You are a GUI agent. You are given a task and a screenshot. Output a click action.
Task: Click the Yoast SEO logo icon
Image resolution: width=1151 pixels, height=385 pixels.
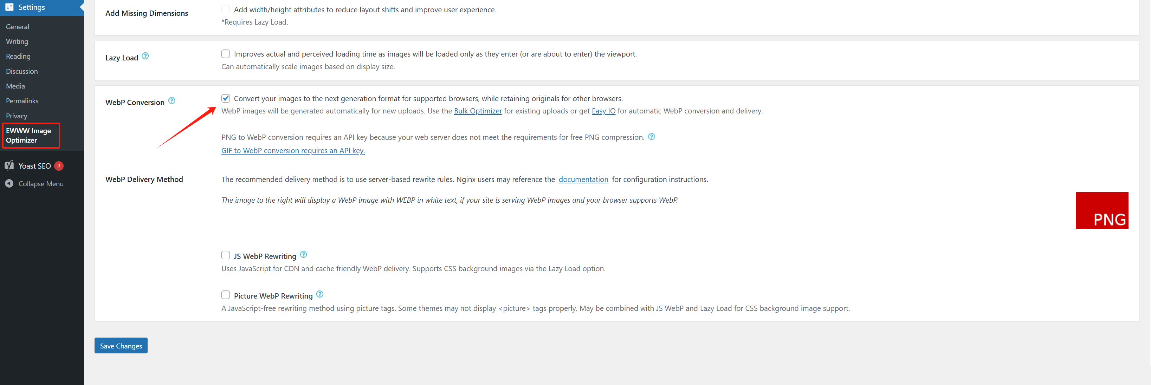pos(9,166)
